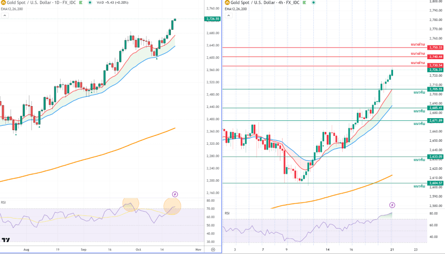Open time axis settings gear on the daily chart

pos(213,250)
